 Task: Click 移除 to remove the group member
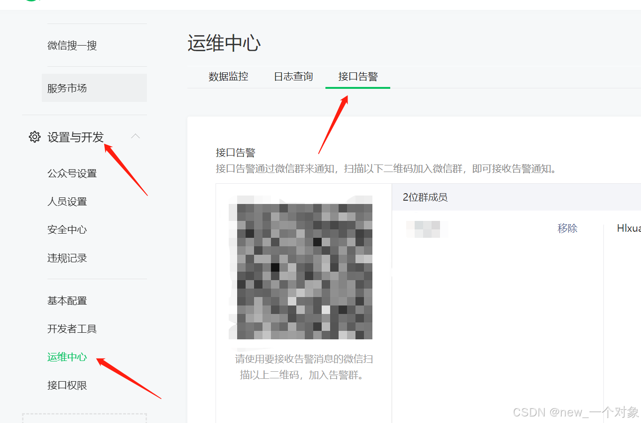click(x=567, y=228)
